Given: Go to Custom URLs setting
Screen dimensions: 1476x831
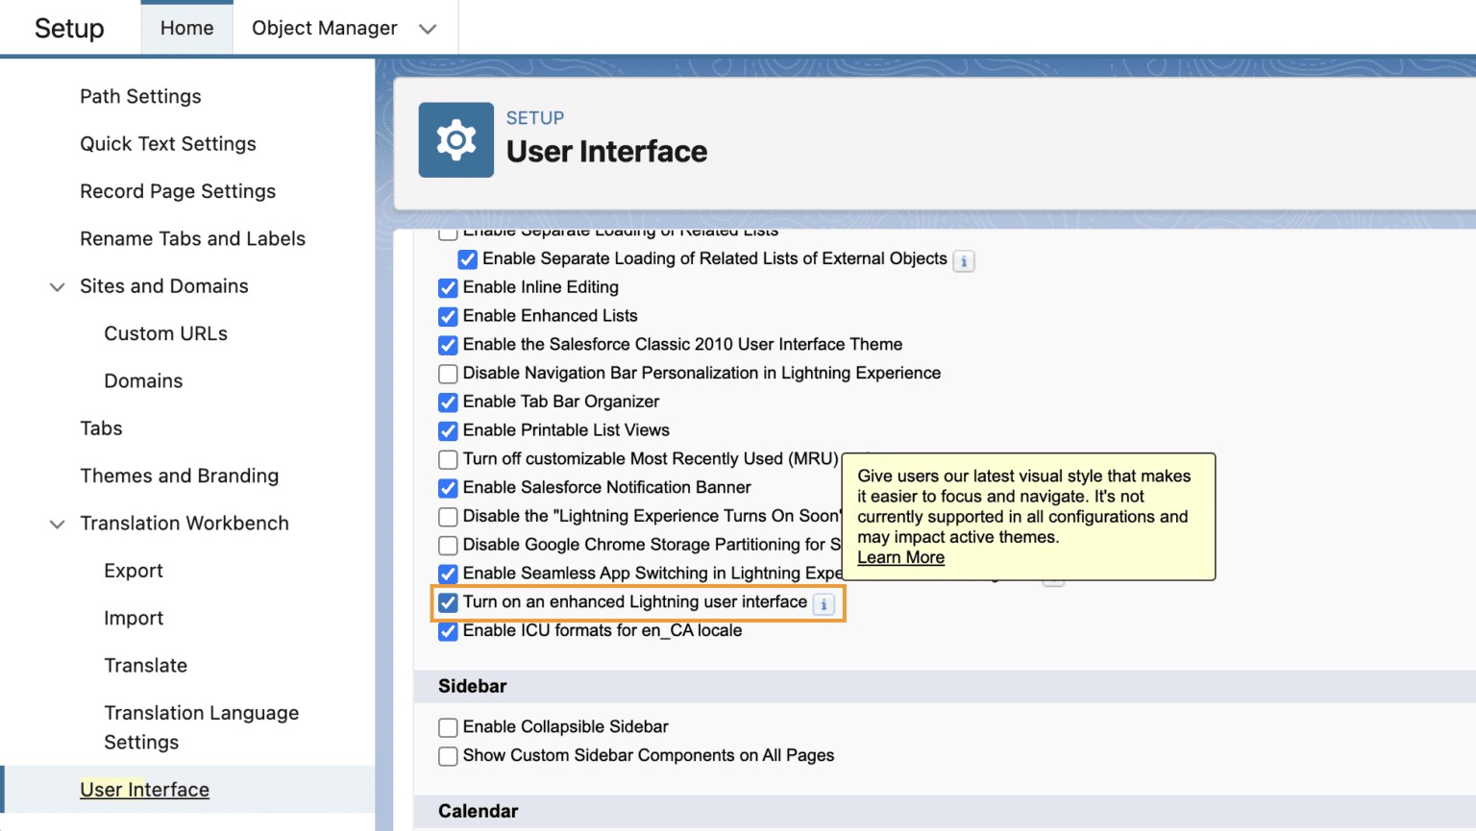Looking at the screenshot, I should pyautogui.click(x=166, y=333).
